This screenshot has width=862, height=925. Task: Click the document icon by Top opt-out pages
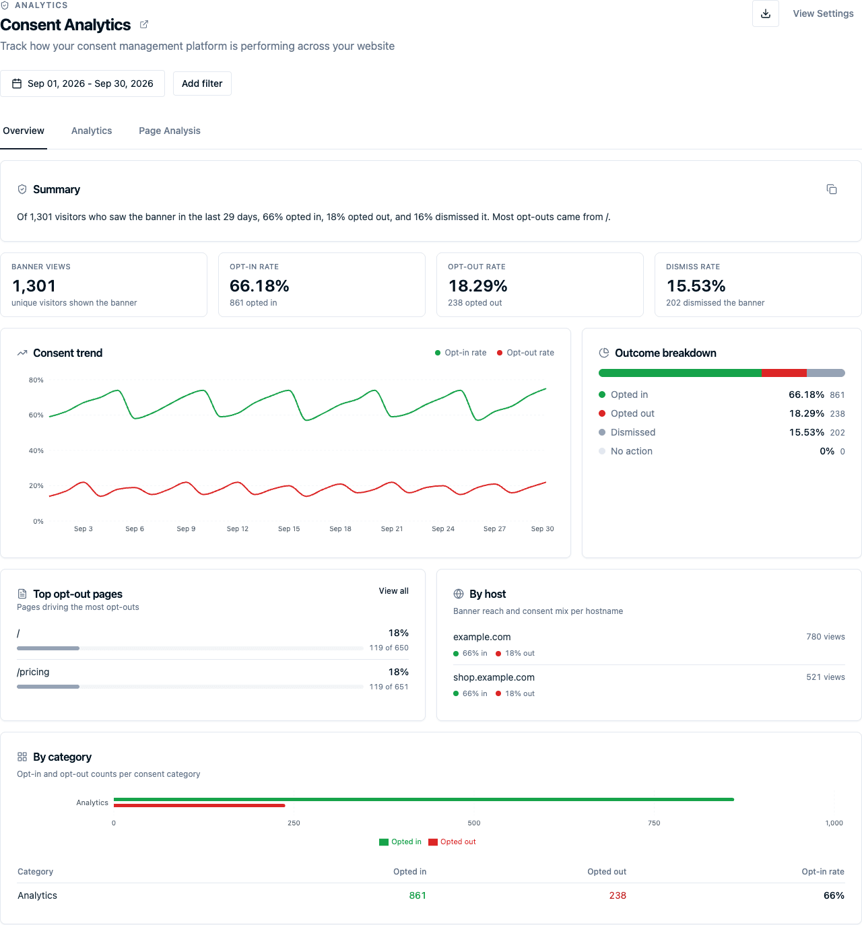[22, 594]
